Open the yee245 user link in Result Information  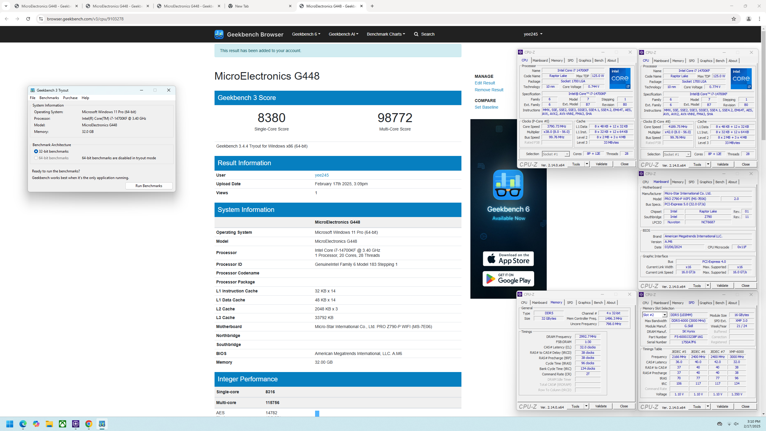[322, 175]
